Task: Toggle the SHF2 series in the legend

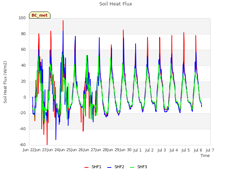Action: pyautogui.click(x=116, y=167)
